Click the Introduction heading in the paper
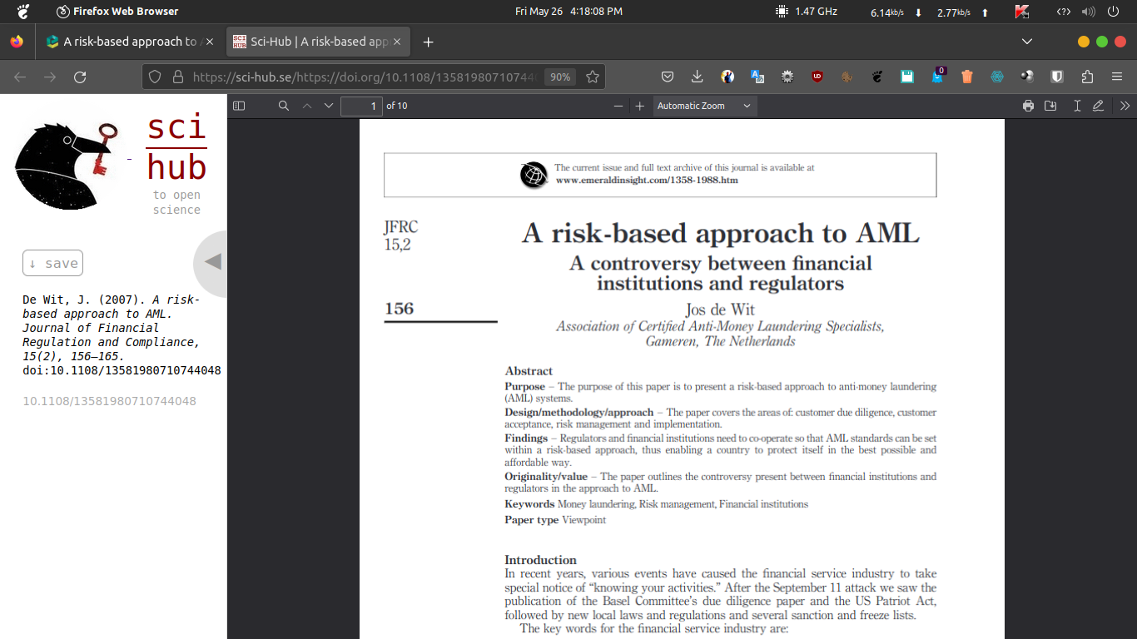 (540, 560)
